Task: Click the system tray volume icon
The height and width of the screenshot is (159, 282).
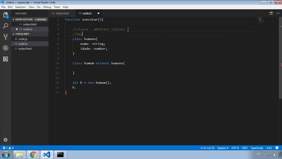Action: tap(275, 155)
